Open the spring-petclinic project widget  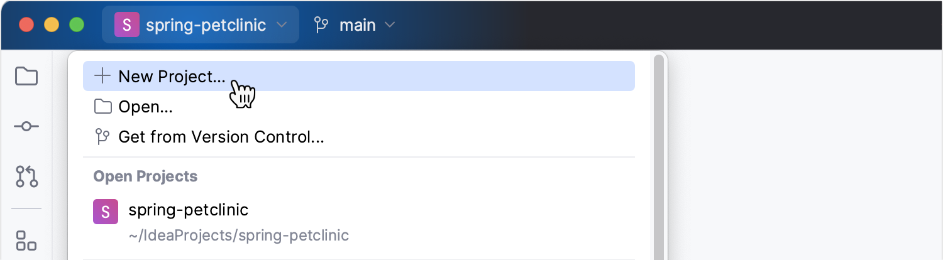201,25
